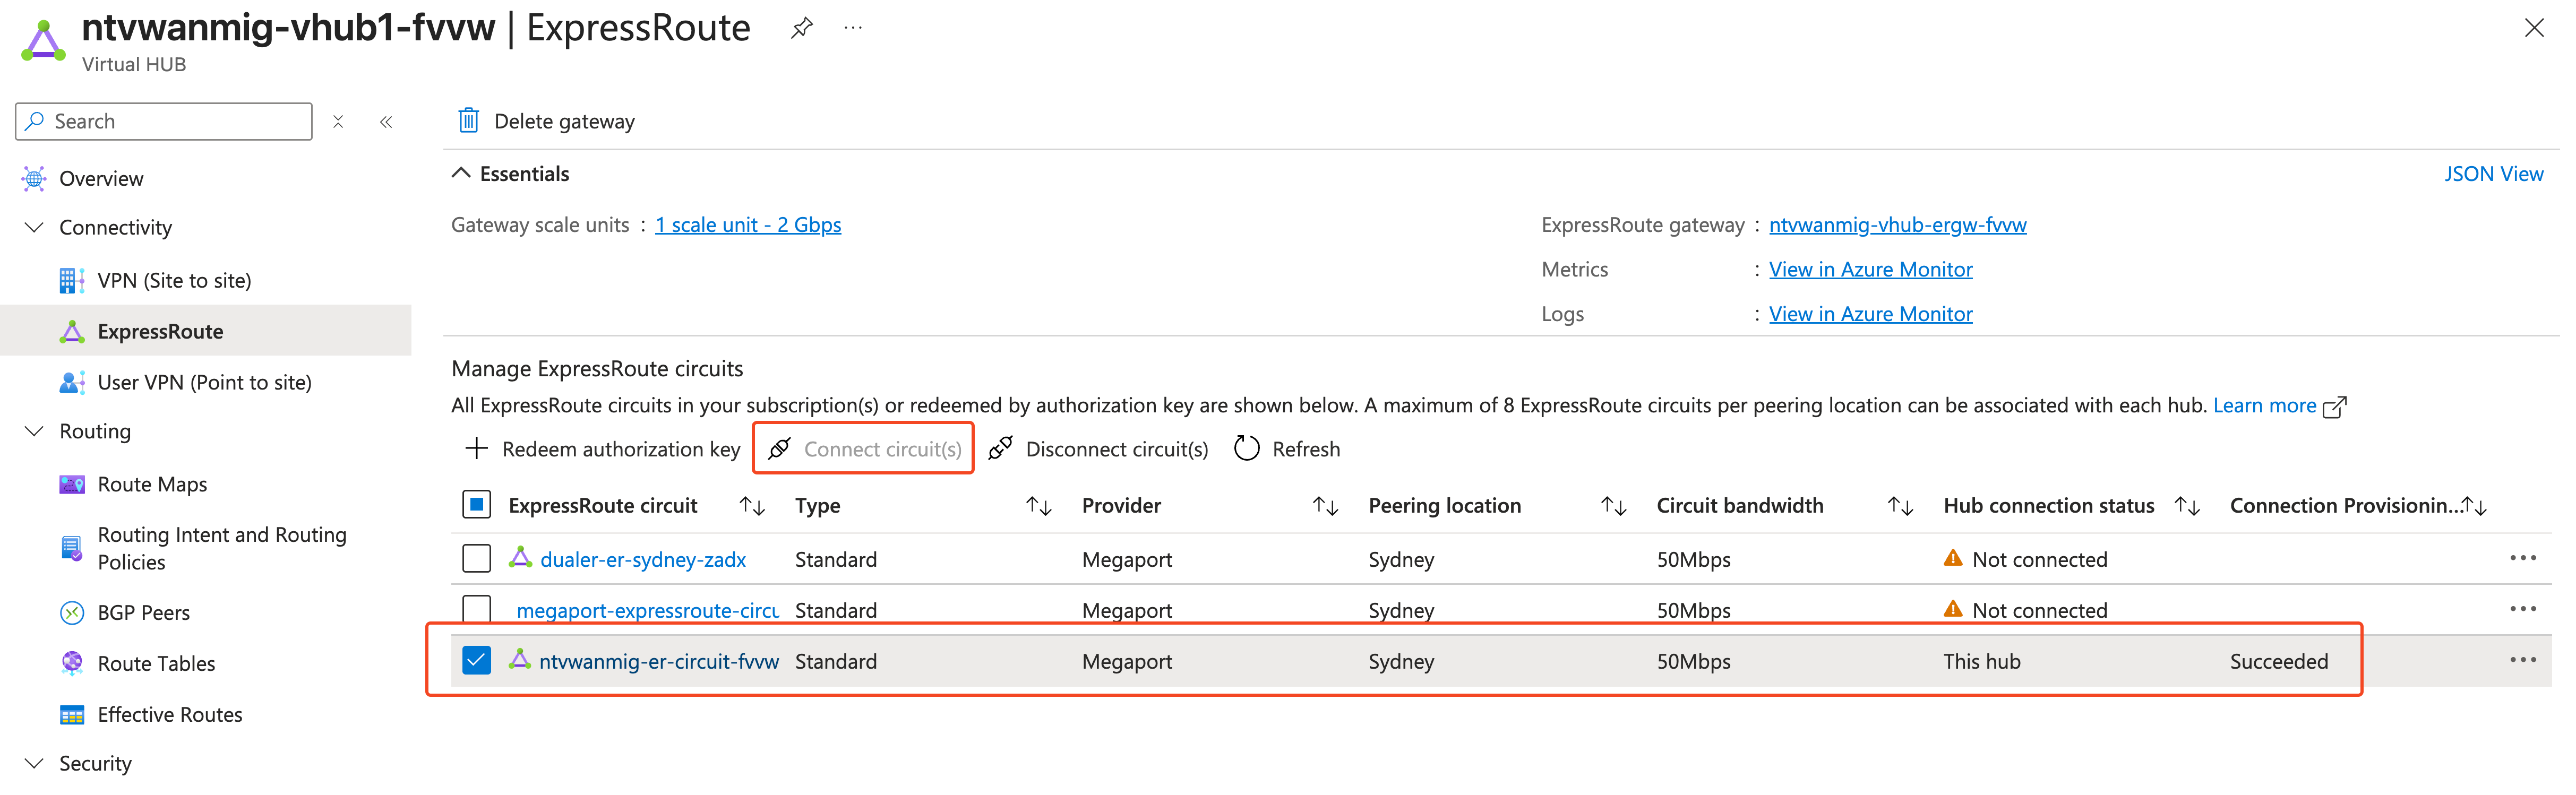Sort by Provider column

point(1326,506)
